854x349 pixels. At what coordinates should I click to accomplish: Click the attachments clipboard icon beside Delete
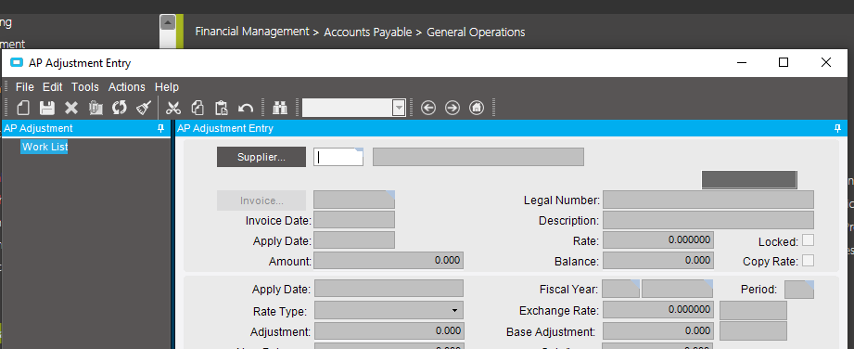[96, 108]
